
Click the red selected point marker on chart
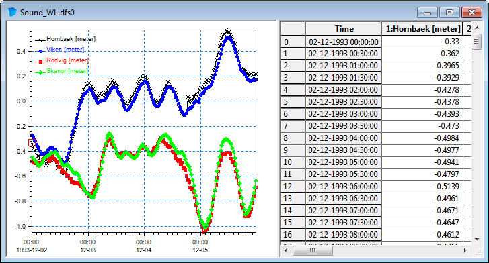[32, 142]
